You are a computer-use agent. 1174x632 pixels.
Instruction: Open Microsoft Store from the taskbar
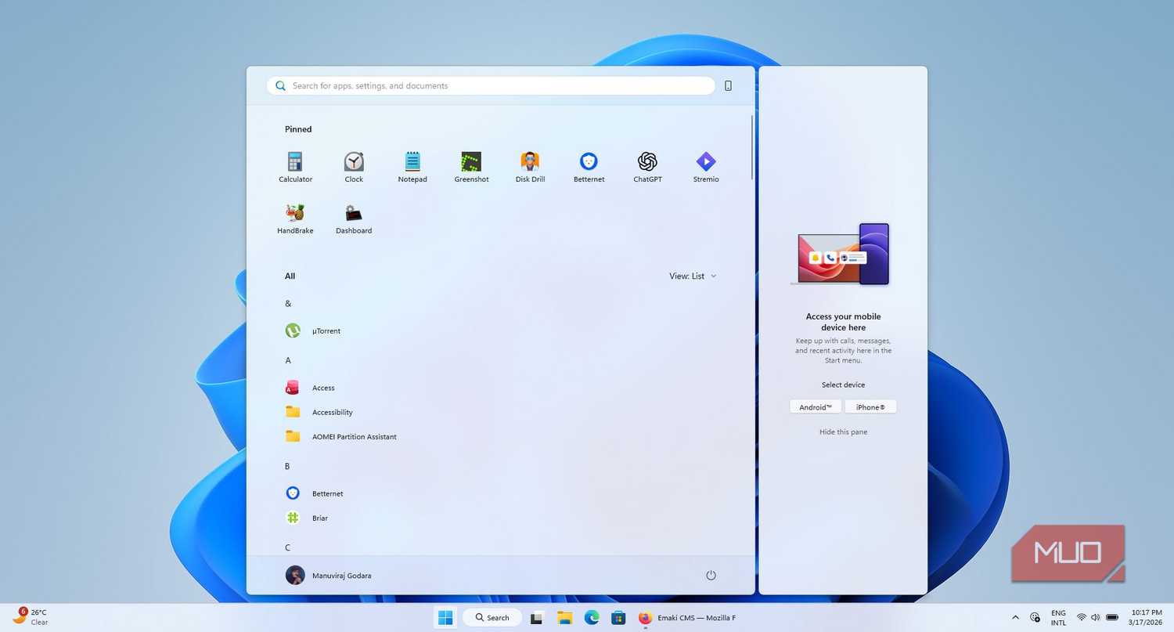[x=618, y=618]
